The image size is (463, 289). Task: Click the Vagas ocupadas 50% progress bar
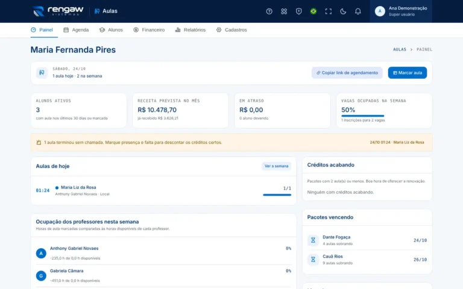click(x=362, y=116)
